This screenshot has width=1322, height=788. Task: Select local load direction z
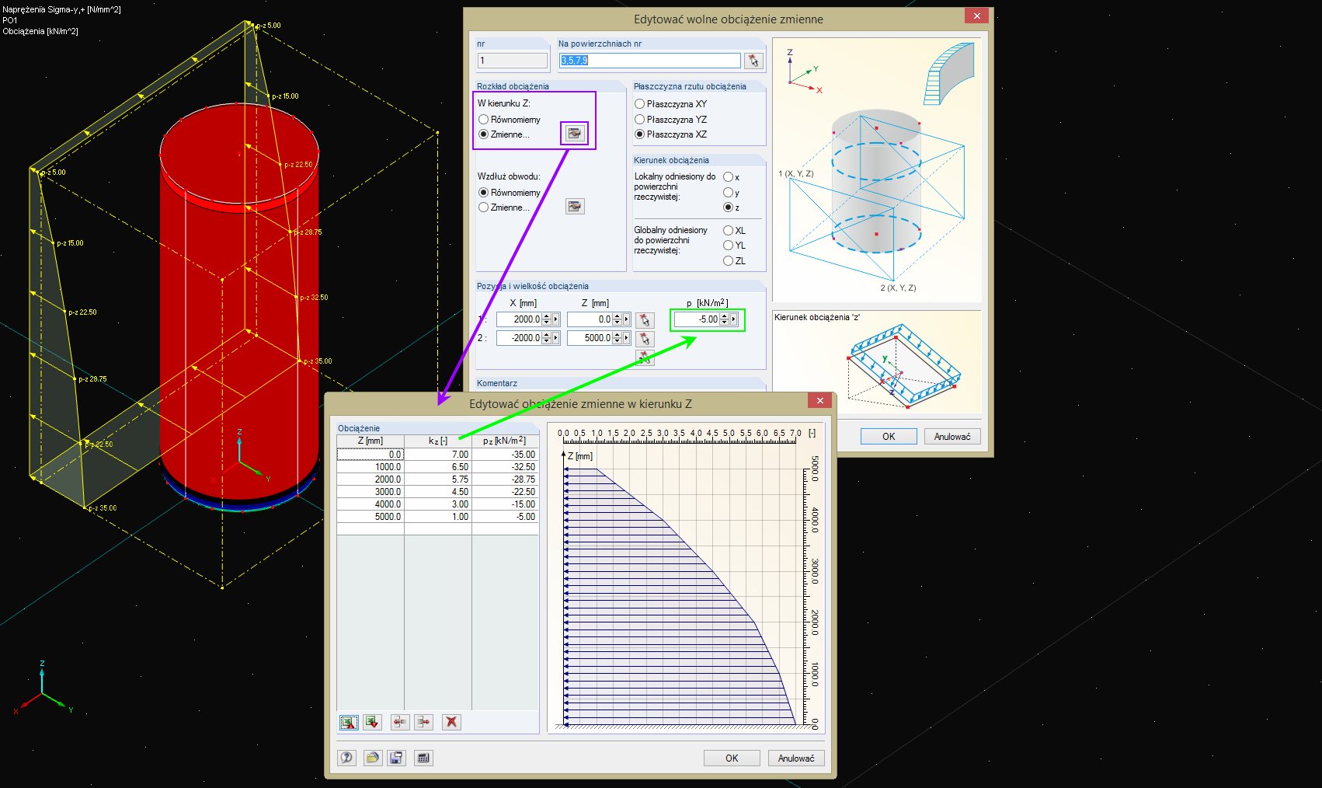pos(729,207)
